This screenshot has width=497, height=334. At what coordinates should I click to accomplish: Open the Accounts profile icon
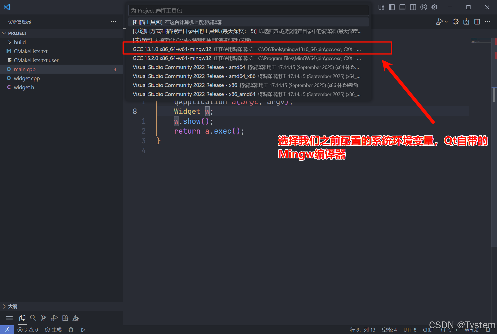[x=424, y=7]
